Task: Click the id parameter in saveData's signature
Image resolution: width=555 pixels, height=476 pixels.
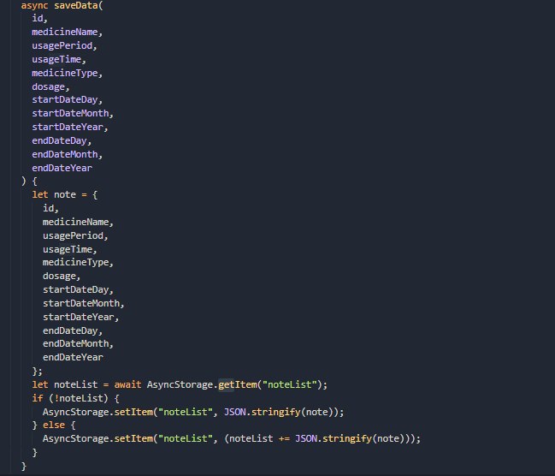Action: pos(38,19)
